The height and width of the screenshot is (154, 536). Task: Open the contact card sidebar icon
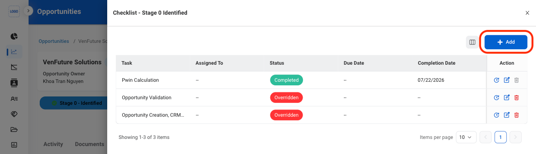[x=14, y=83]
